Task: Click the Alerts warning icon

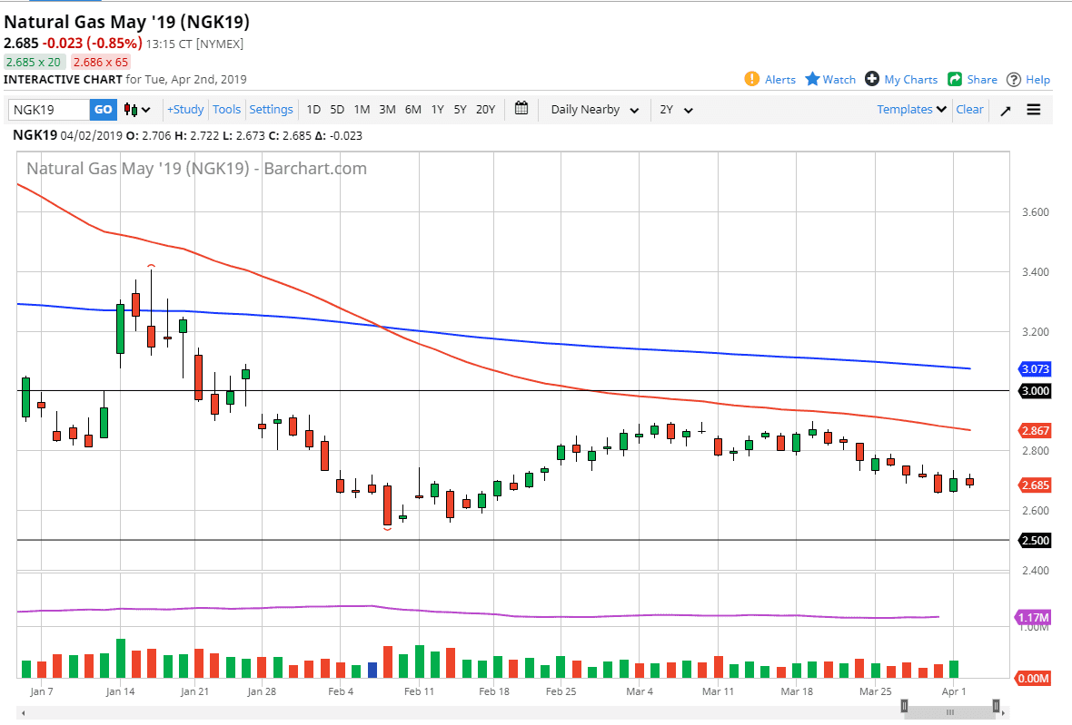Action: (751, 79)
